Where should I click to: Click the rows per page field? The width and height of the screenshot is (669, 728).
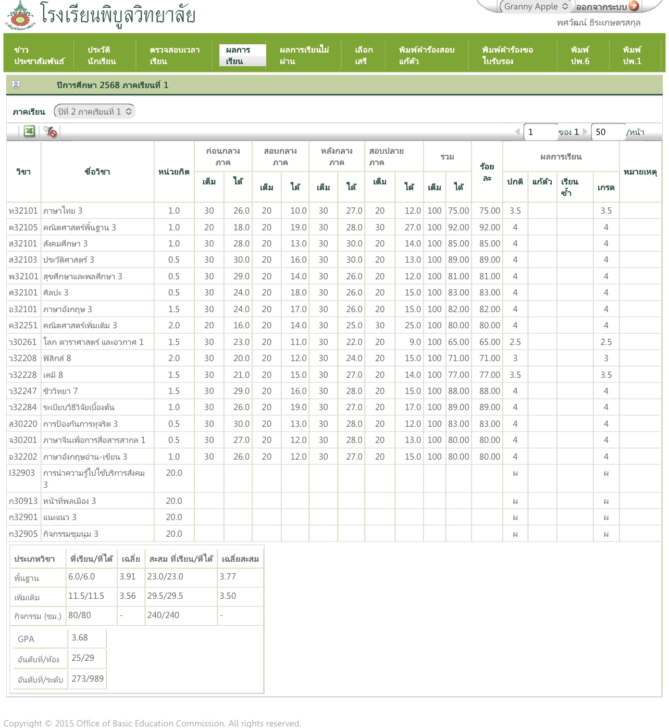pos(607,132)
